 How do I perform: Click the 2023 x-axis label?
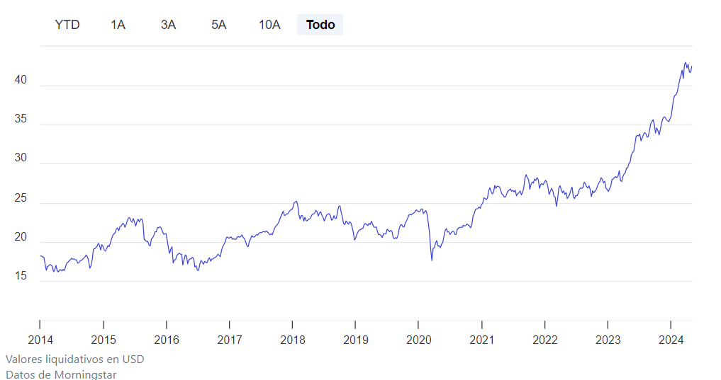coord(608,340)
